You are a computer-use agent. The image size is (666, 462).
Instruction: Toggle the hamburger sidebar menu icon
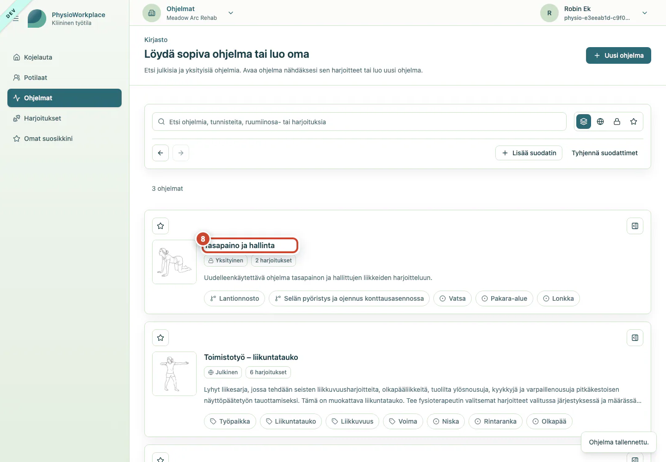tap(16, 18)
